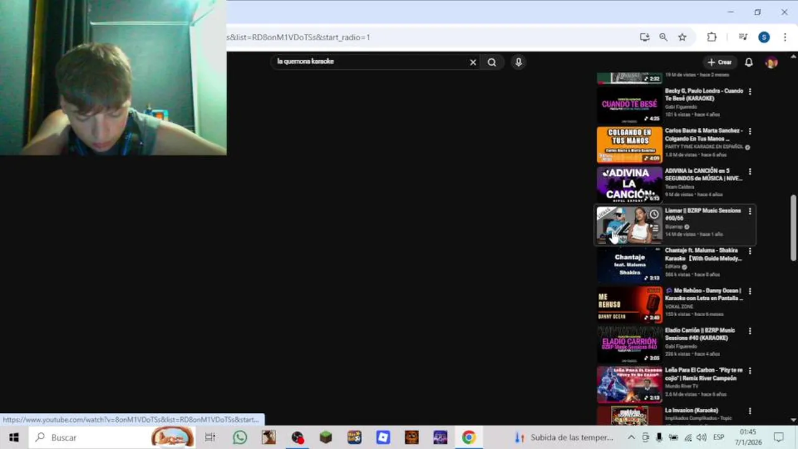
Task: Open 'Eladio Carrión || BZRP Music Sessions #40' title
Action: [699, 334]
